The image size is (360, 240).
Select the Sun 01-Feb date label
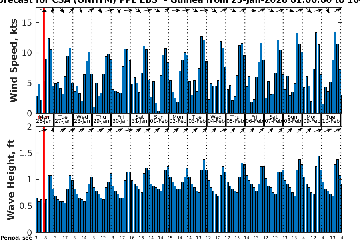click(159, 119)
